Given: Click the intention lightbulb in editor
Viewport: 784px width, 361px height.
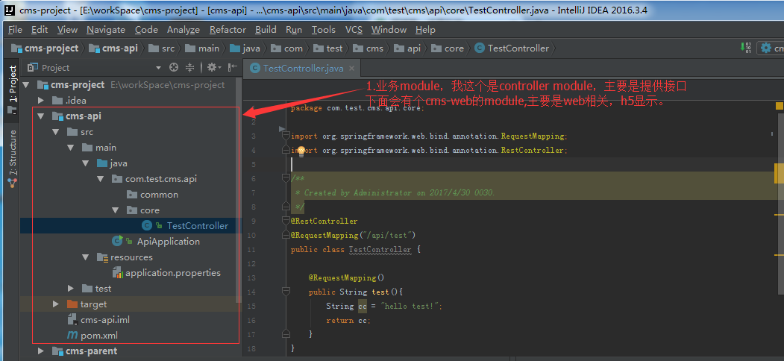Looking at the screenshot, I should (x=301, y=150).
